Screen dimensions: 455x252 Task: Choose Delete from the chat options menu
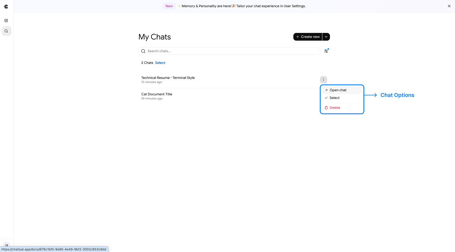[335, 108]
